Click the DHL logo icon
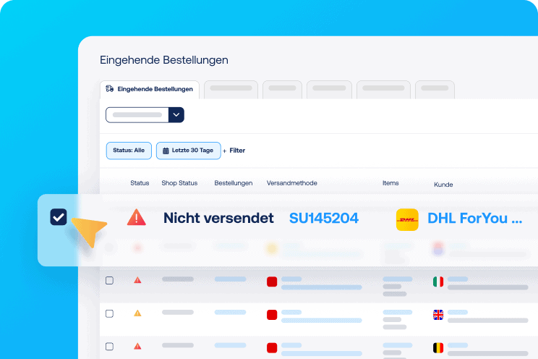The image size is (538, 359). coord(407,219)
